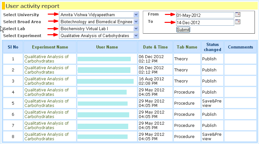This screenshot has height=144, width=259.
Task: Select the redacted user name in row 3
Action: click(105, 81)
